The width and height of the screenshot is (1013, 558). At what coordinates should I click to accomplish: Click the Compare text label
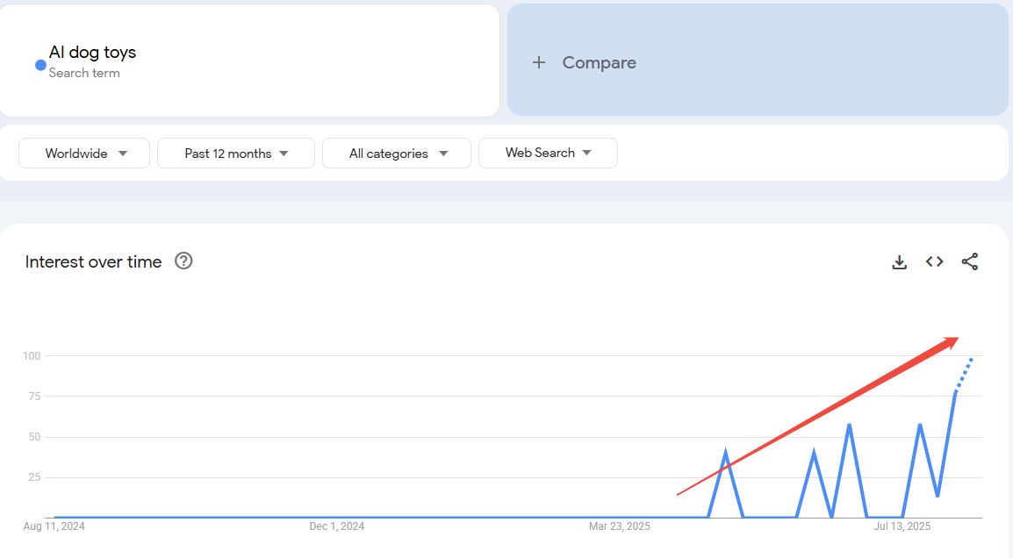(599, 62)
